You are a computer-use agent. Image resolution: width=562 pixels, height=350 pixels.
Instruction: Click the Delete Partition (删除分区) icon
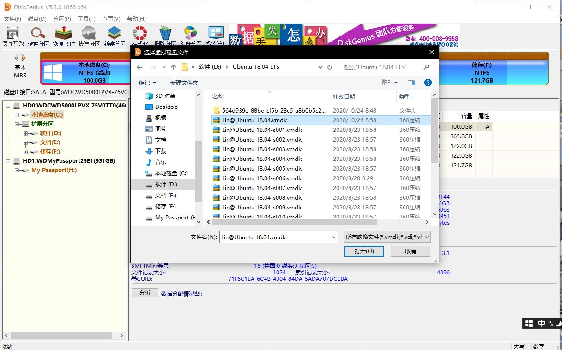click(165, 36)
